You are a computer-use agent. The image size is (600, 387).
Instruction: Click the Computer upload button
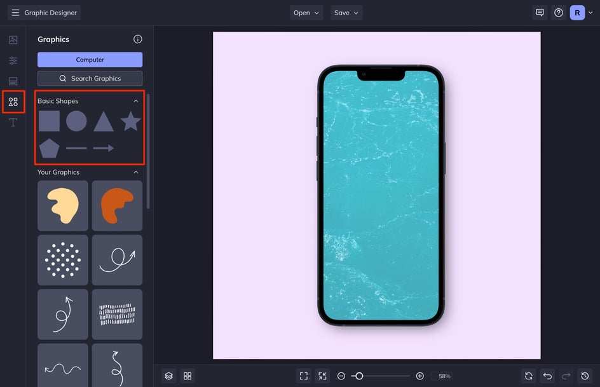click(90, 60)
